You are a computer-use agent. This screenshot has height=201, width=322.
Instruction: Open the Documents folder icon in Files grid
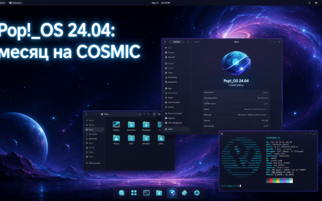pos(131,126)
